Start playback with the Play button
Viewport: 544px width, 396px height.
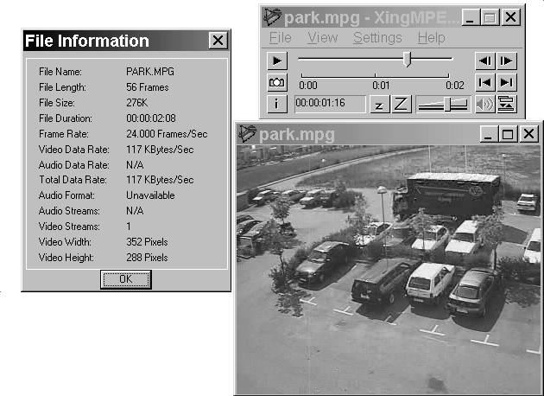[x=277, y=61]
